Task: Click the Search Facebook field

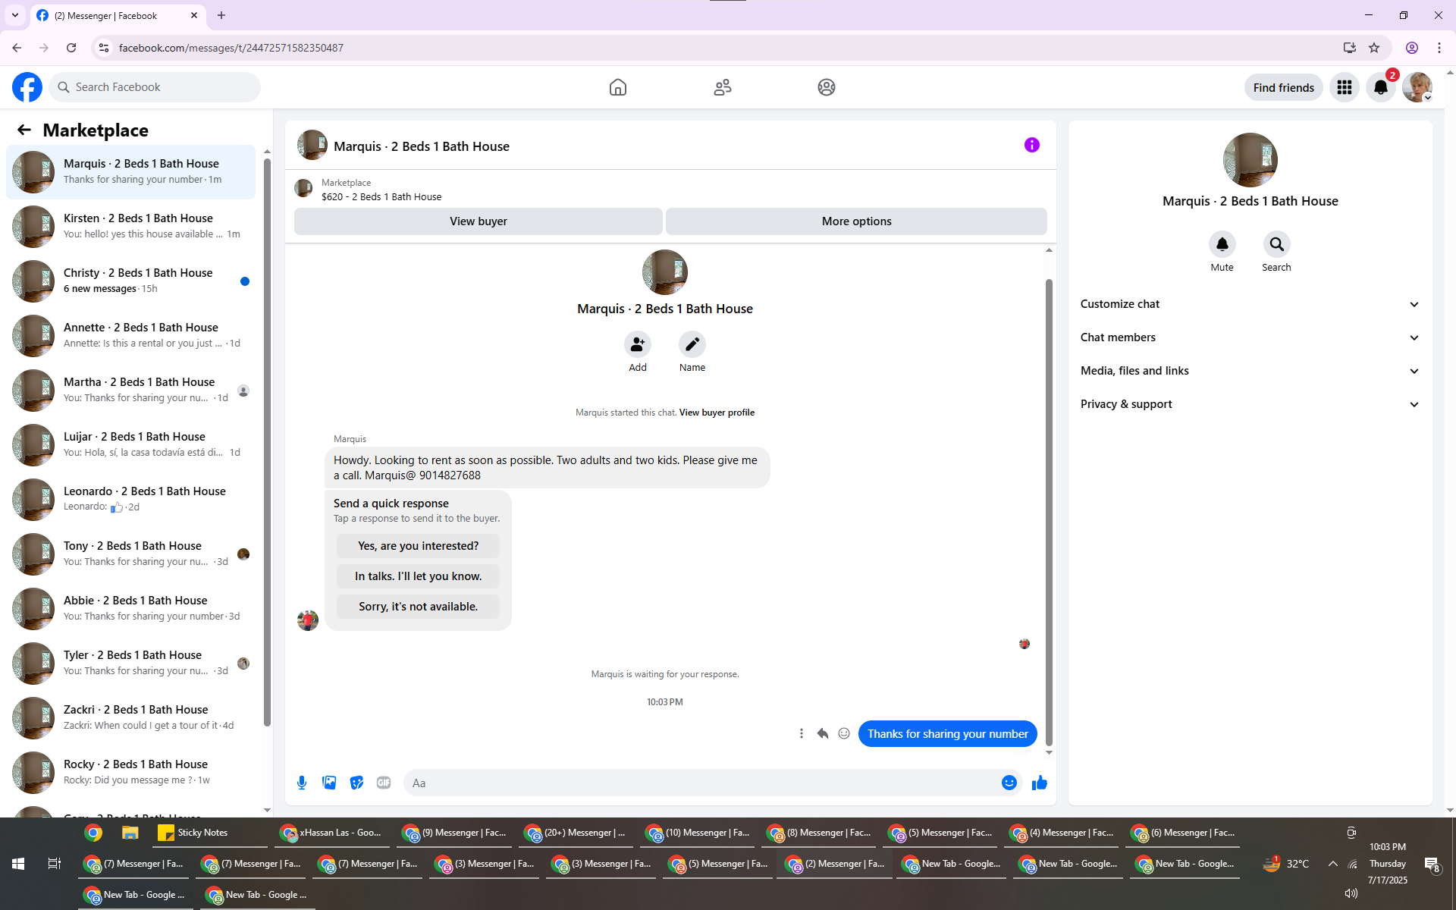Action: click(x=155, y=87)
